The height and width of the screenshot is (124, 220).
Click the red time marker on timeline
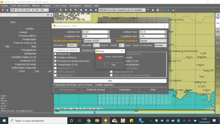pyautogui.click(x=95, y=112)
